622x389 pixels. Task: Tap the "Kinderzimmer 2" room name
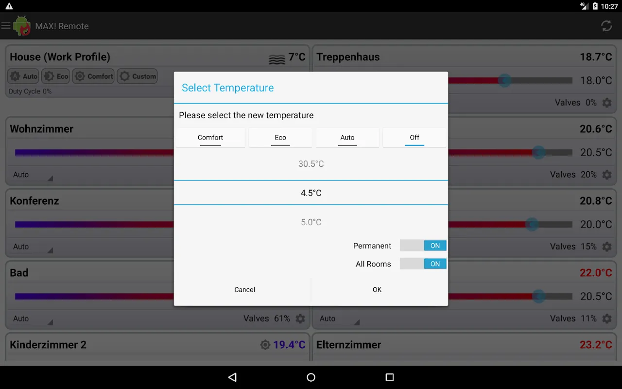48,345
